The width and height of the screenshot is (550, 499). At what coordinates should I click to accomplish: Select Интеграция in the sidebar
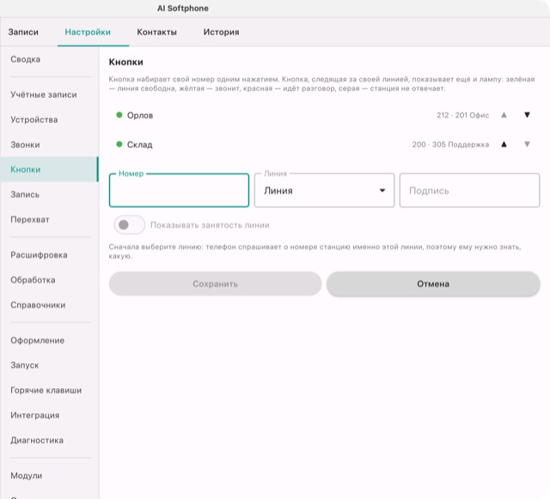point(49,415)
